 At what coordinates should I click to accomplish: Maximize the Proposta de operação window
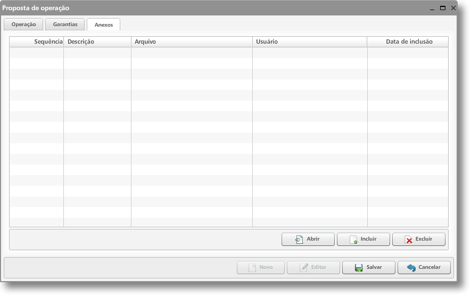(x=443, y=8)
